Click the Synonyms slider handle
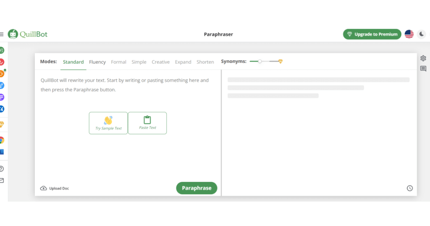 [260, 61]
